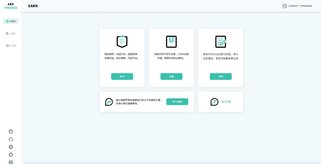This screenshot has width=321, height=164.
Task: Click the 发债 button
Action: (x=171, y=76)
